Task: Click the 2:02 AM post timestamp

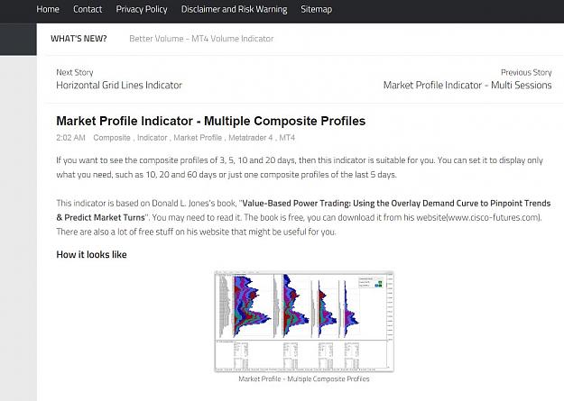Action: [x=71, y=138]
